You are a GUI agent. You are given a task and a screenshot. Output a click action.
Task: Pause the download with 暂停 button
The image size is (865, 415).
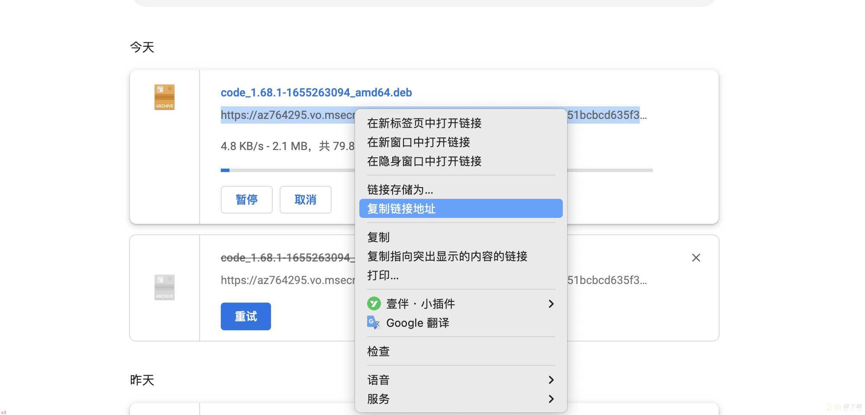246,200
